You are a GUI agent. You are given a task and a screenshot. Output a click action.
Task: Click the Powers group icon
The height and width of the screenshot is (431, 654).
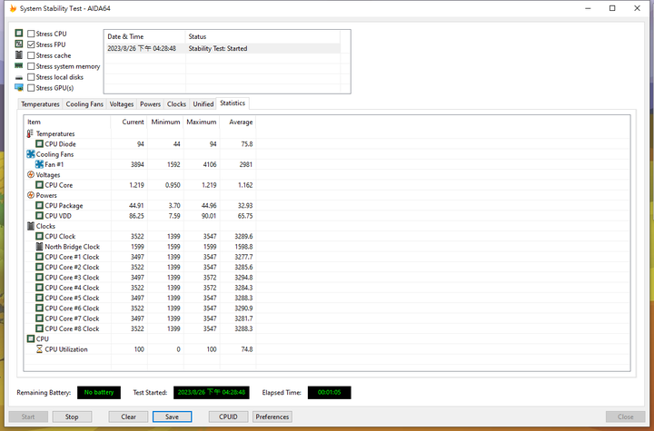click(31, 195)
